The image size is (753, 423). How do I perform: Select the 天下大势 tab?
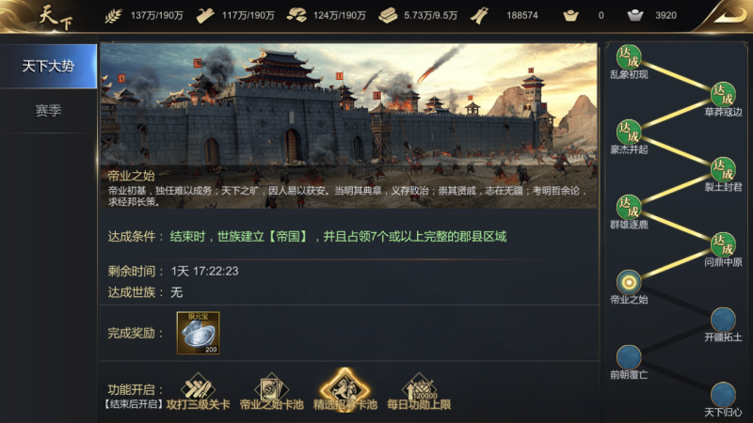48,66
